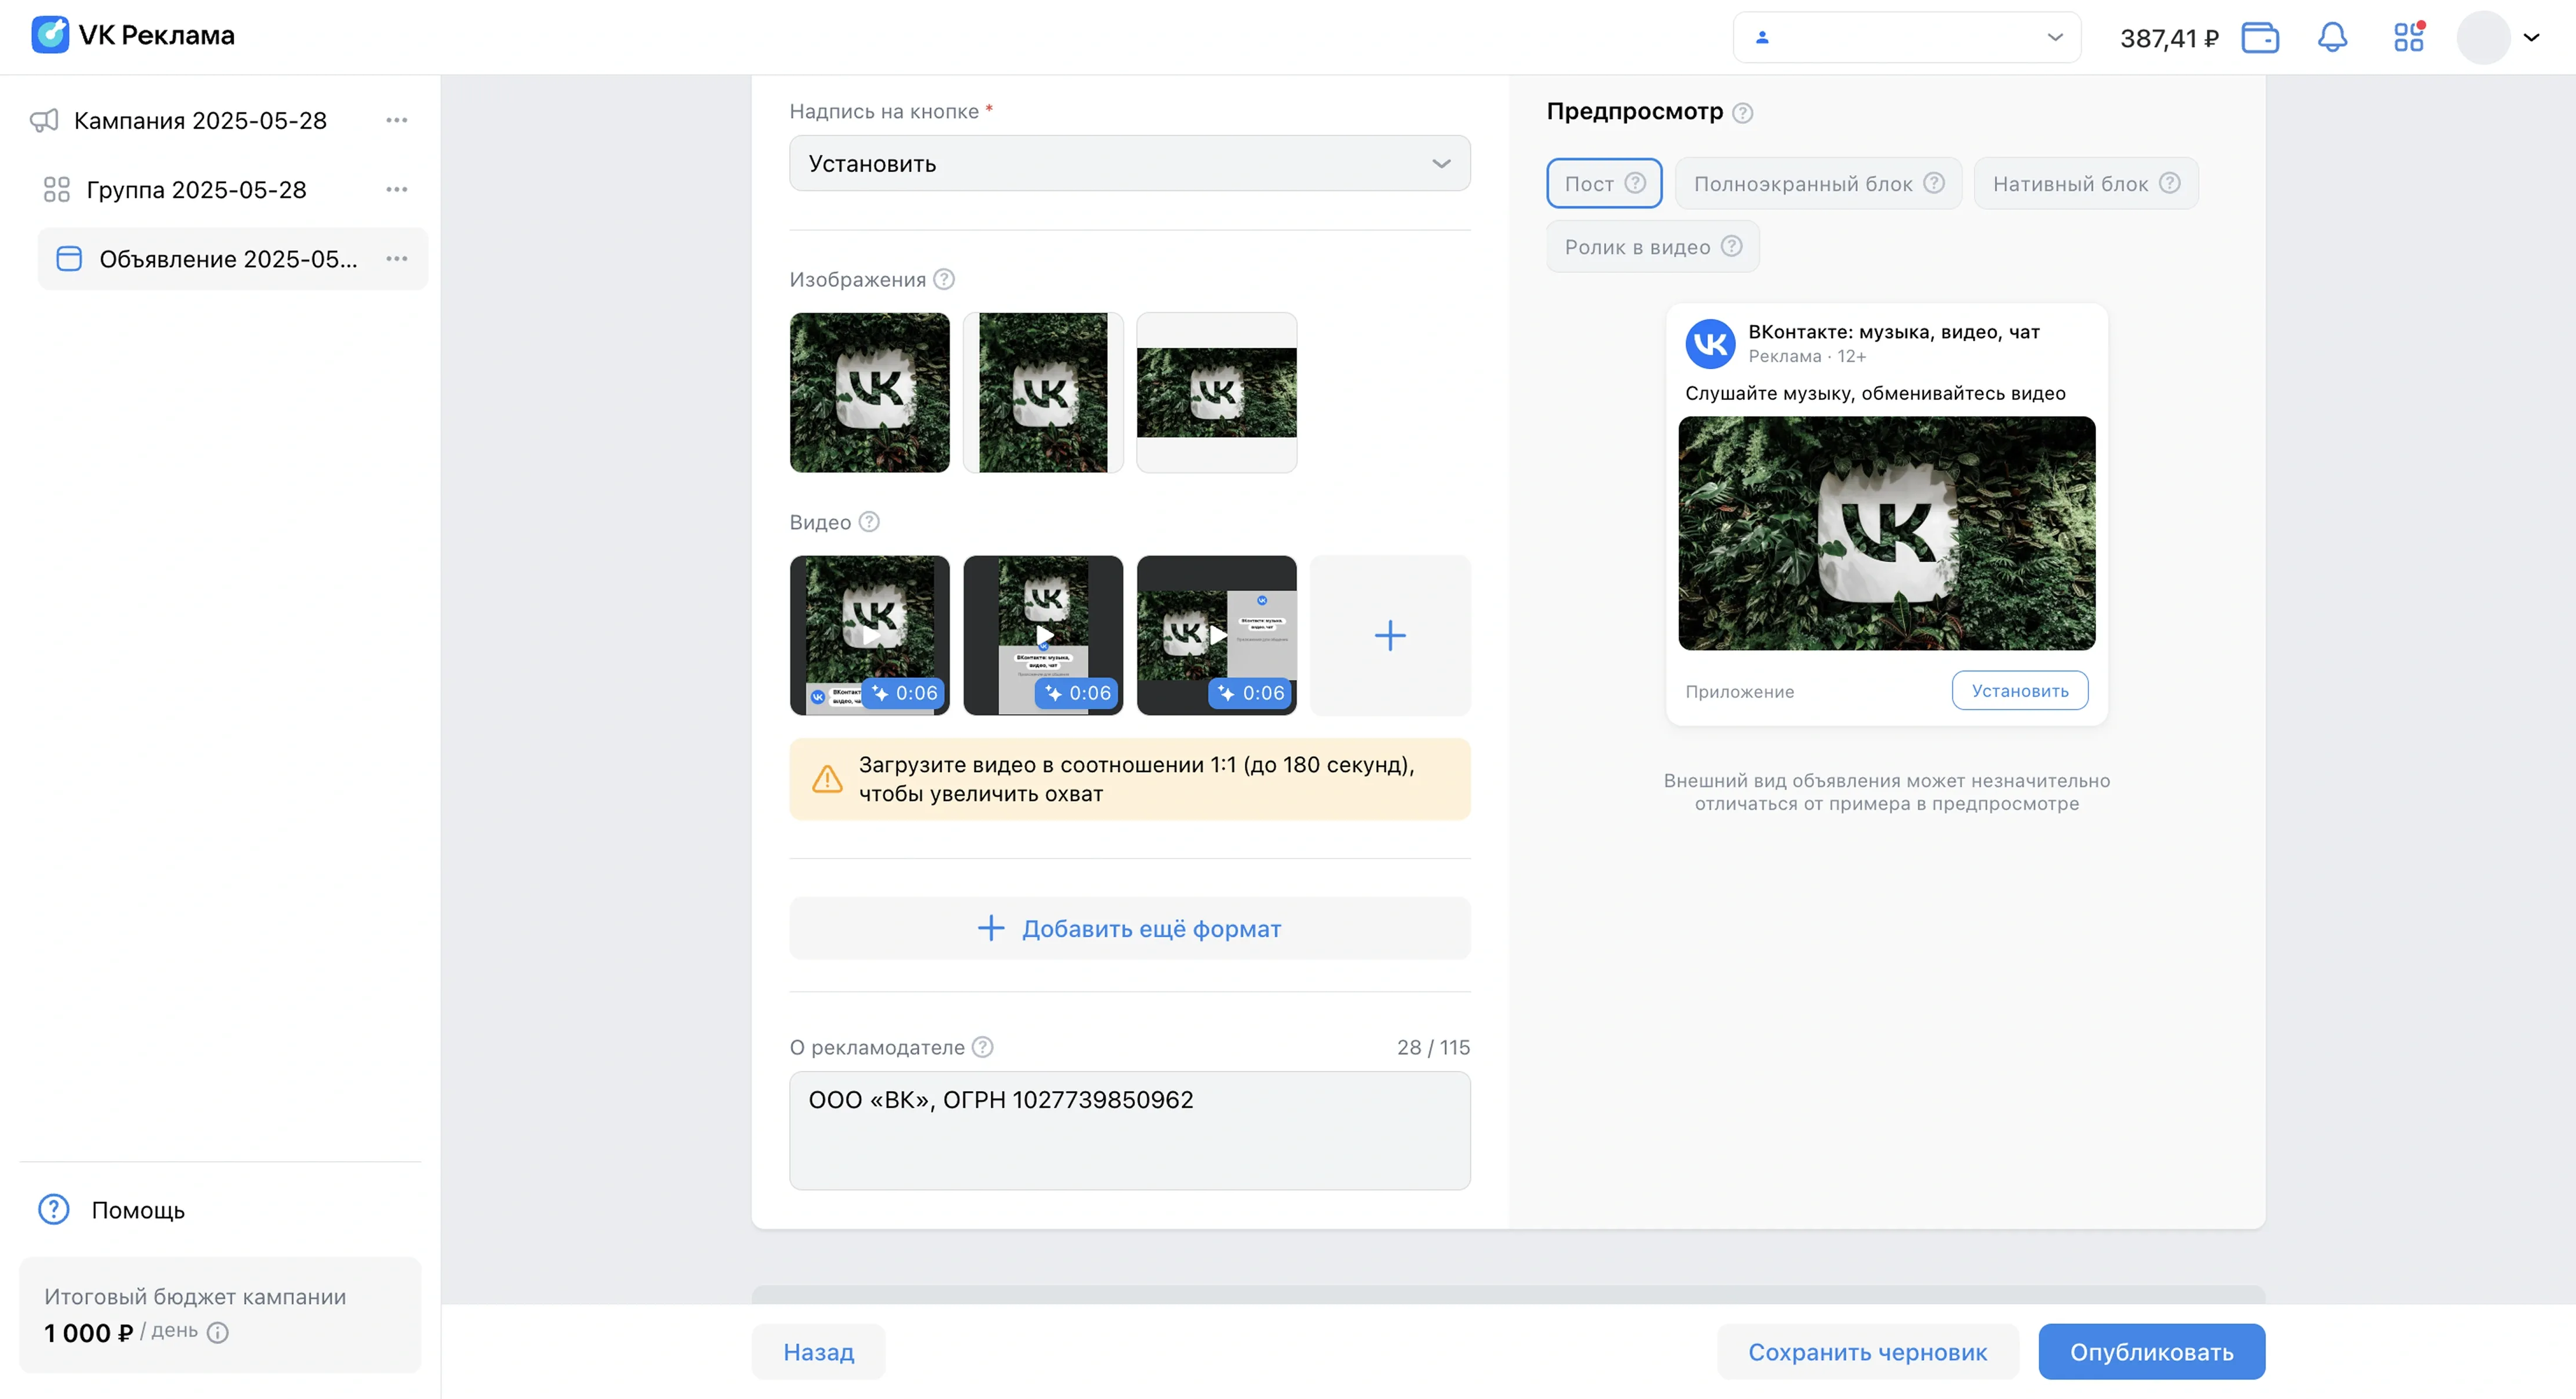Show help icon on Пост tab
2576x1399 pixels.
1635,183
